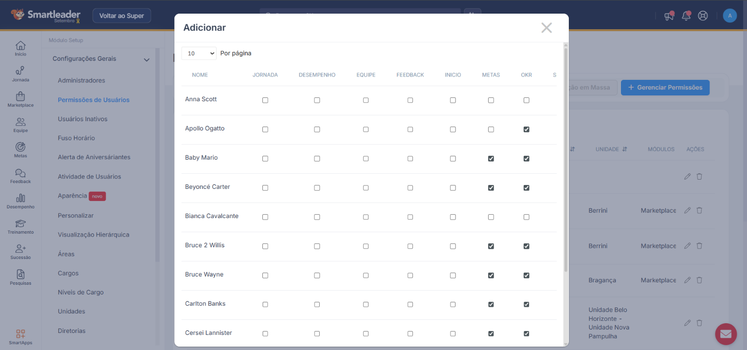The height and width of the screenshot is (350, 747).
Task: Click the Voltar ao Super button
Action: click(122, 16)
